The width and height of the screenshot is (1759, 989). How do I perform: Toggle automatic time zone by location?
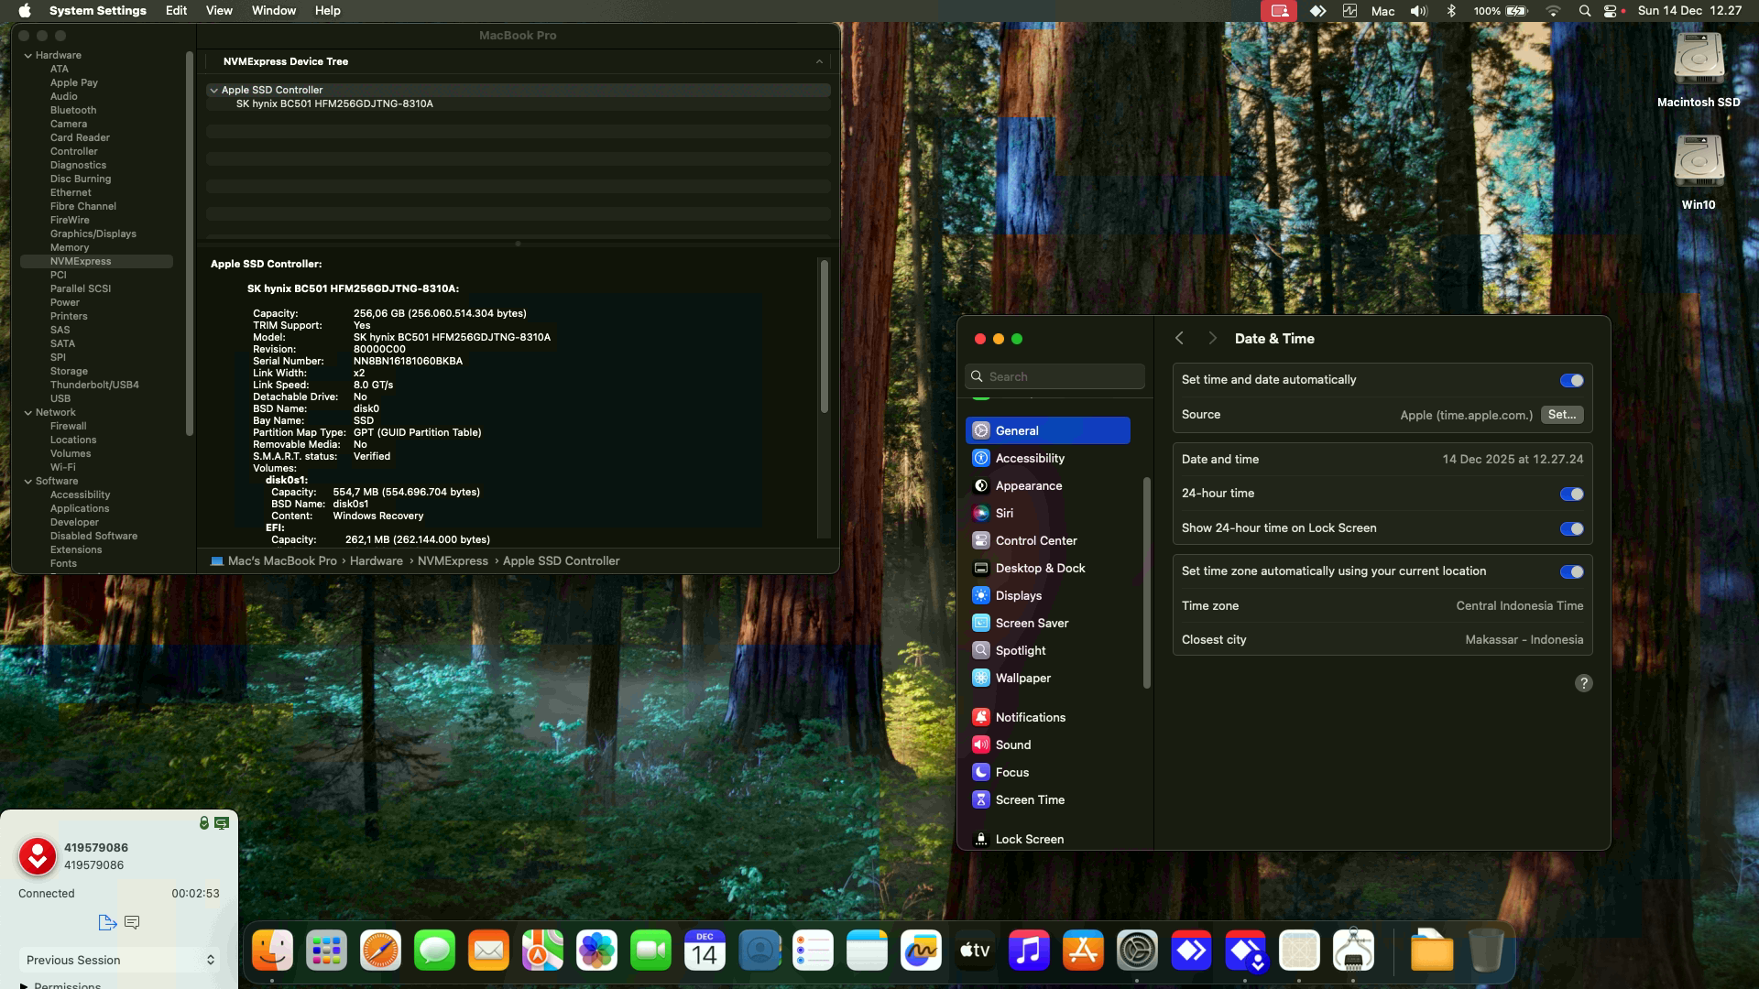1571,571
